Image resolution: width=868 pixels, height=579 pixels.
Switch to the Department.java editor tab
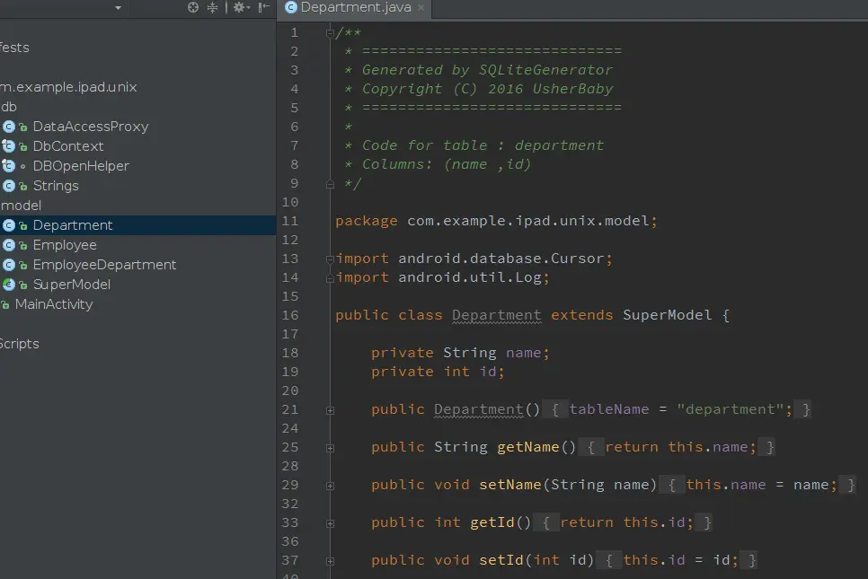pos(356,7)
